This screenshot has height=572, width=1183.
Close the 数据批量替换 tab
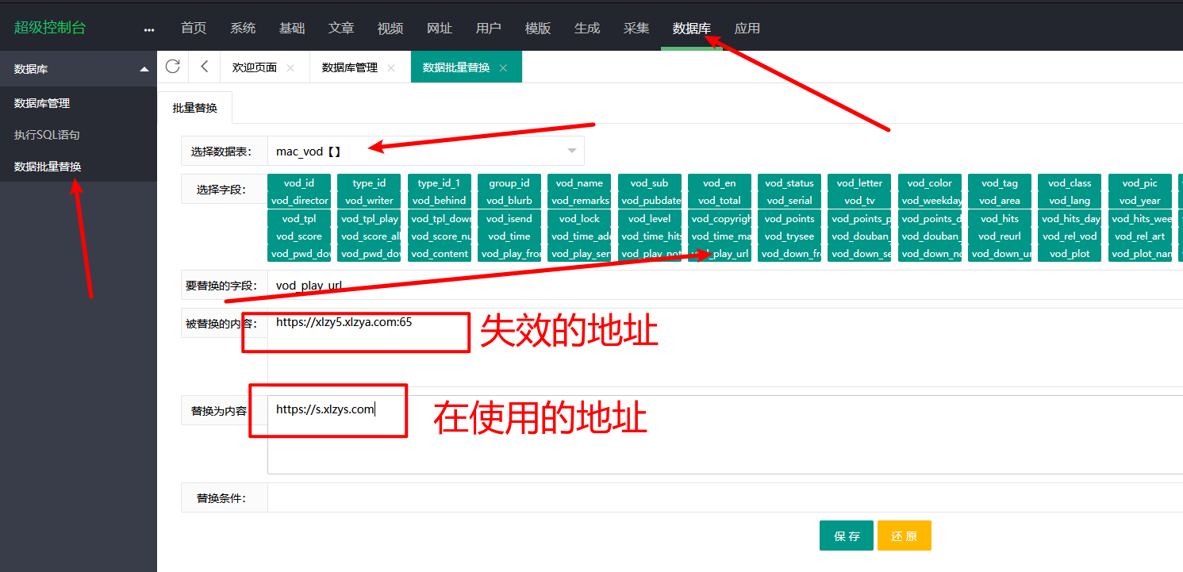(503, 68)
